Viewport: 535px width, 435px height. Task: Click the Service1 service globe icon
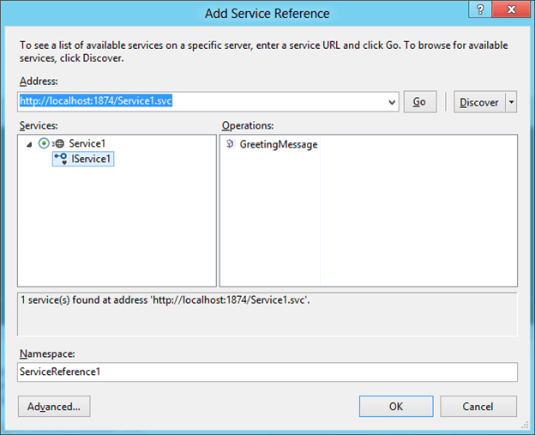tap(57, 144)
